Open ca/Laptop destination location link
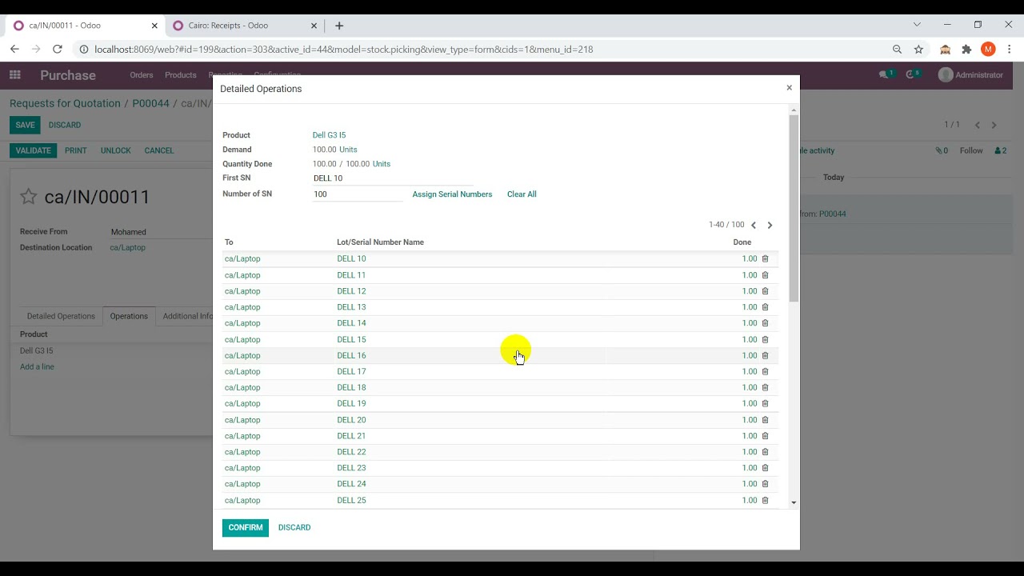The height and width of the screenshot is (576, 1024). pyautogui.click(x=127, y=248)
